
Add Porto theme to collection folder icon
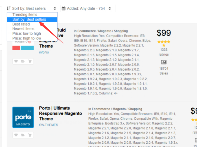(23, 135)
